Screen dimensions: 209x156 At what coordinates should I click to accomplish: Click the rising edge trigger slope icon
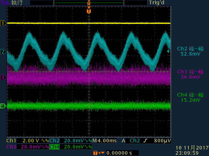(145, 141)
